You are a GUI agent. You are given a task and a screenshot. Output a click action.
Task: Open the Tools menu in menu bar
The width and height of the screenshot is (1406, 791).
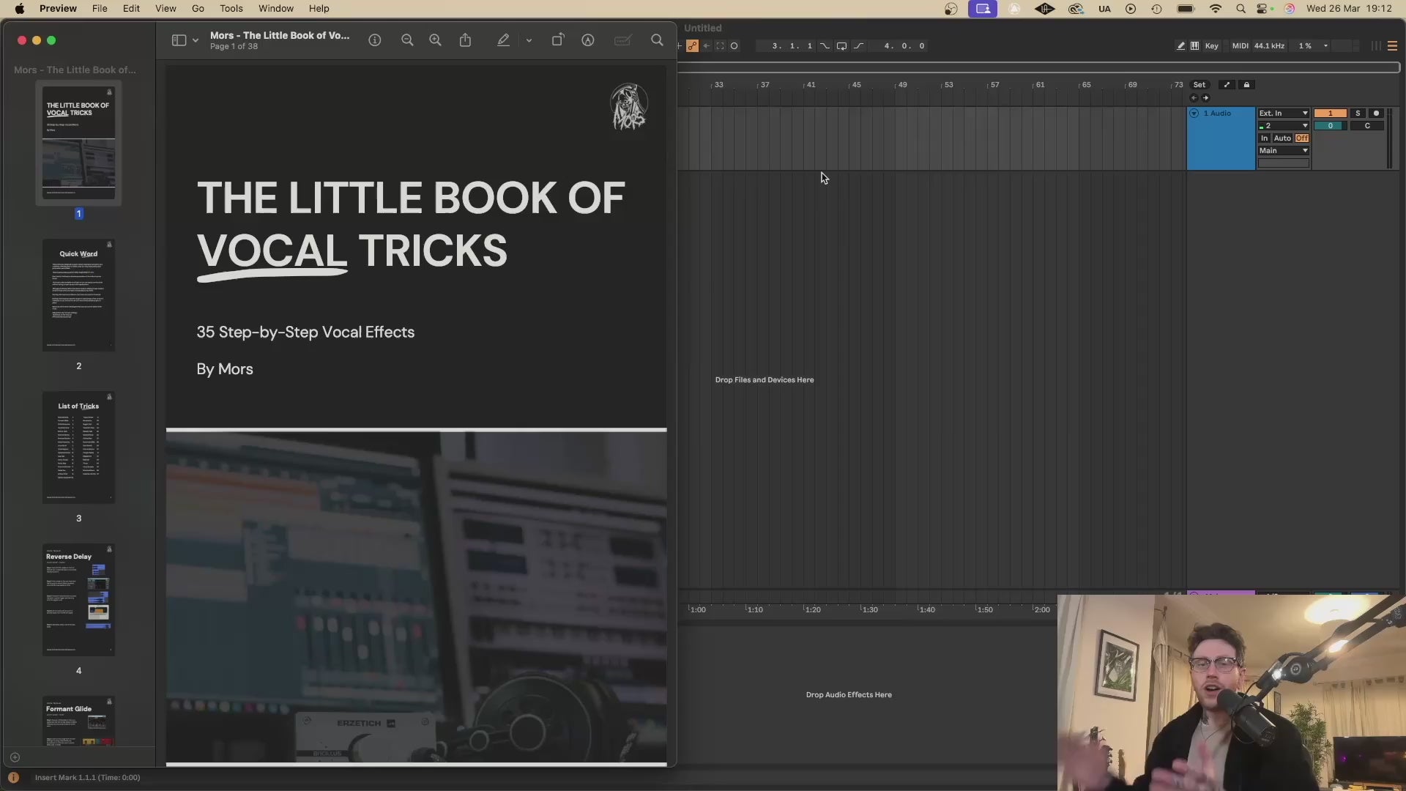[231, 9]
